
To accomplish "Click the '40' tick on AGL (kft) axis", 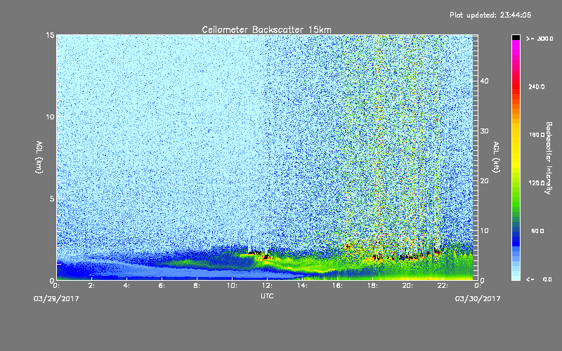I will tap(484, 81).
